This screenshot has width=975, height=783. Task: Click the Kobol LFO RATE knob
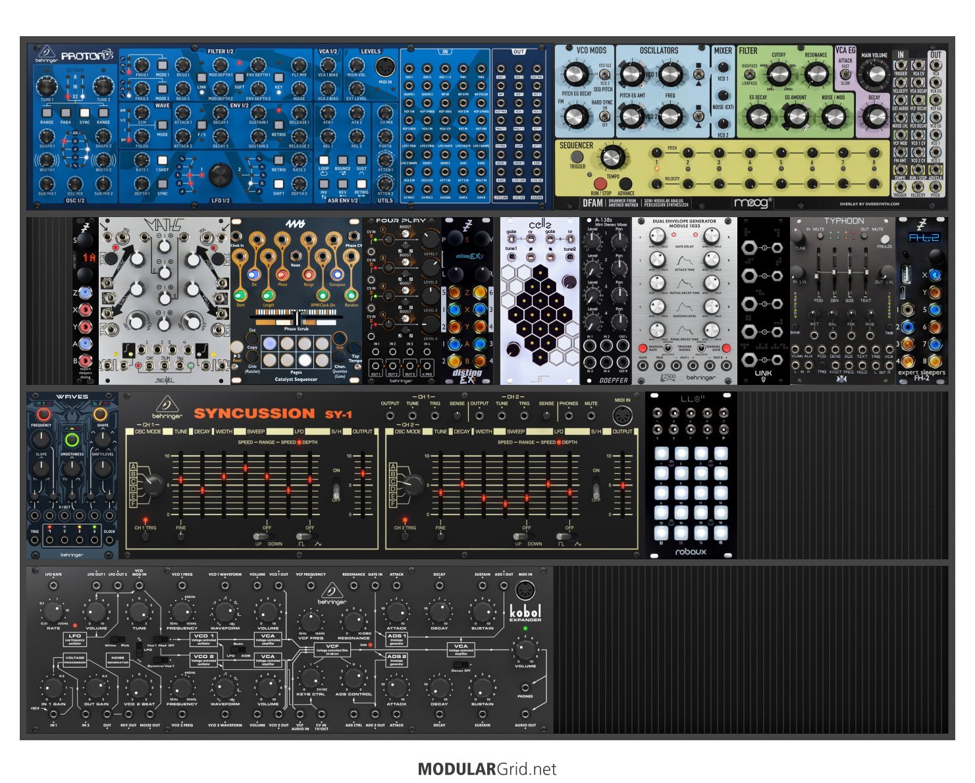(53, 612)
